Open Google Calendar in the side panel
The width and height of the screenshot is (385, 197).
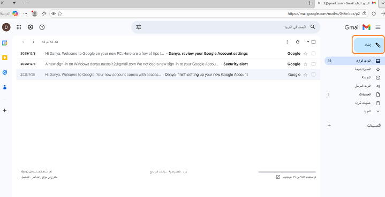pyautogui.click(x=5, y=43)
